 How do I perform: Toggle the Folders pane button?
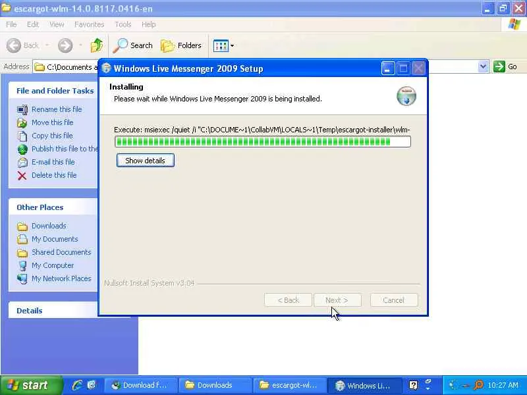coord(181,45)
